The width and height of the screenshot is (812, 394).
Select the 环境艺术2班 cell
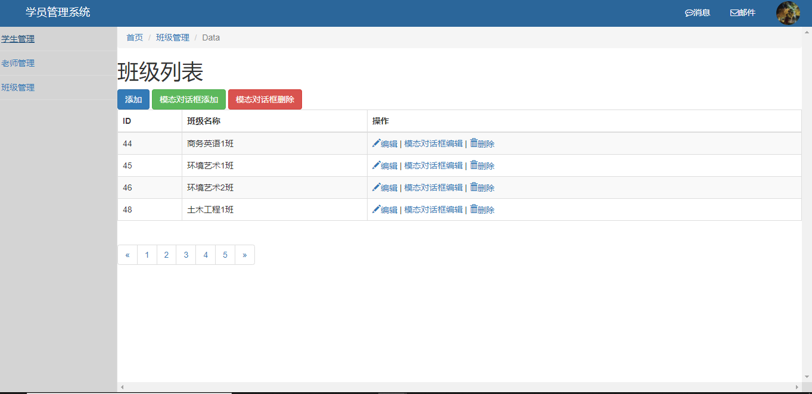[275, 187]
